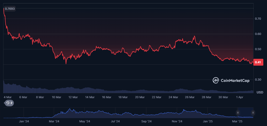Click the 0.7693 high price label
This screenshot has width=267, height=126.
pos(10,9)
